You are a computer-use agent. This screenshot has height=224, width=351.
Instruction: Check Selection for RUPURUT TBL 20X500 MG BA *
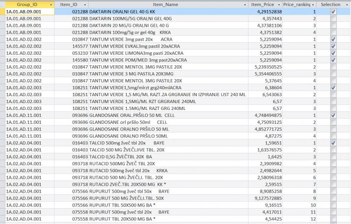coord(334,219)
